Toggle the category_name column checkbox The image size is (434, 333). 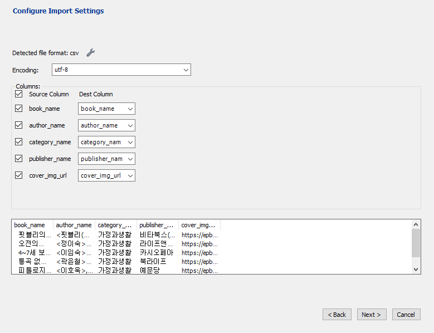[x=19, y=142]
